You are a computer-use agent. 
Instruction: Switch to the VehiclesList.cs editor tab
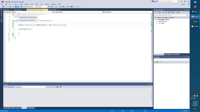(x=18, y=10)
